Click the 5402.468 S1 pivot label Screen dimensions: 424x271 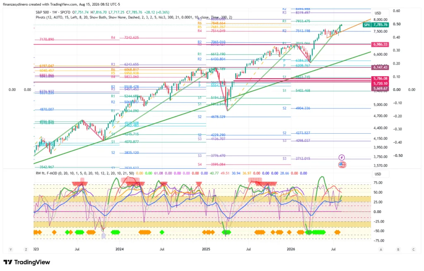tap(303, 91)
